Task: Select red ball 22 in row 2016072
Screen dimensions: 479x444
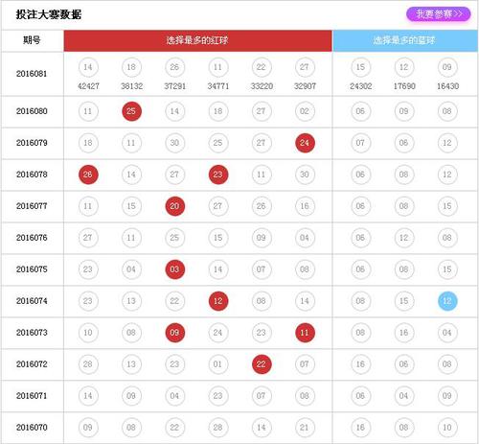Action: point(262,364)
